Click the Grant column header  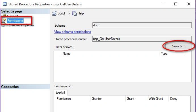(136, 99)
